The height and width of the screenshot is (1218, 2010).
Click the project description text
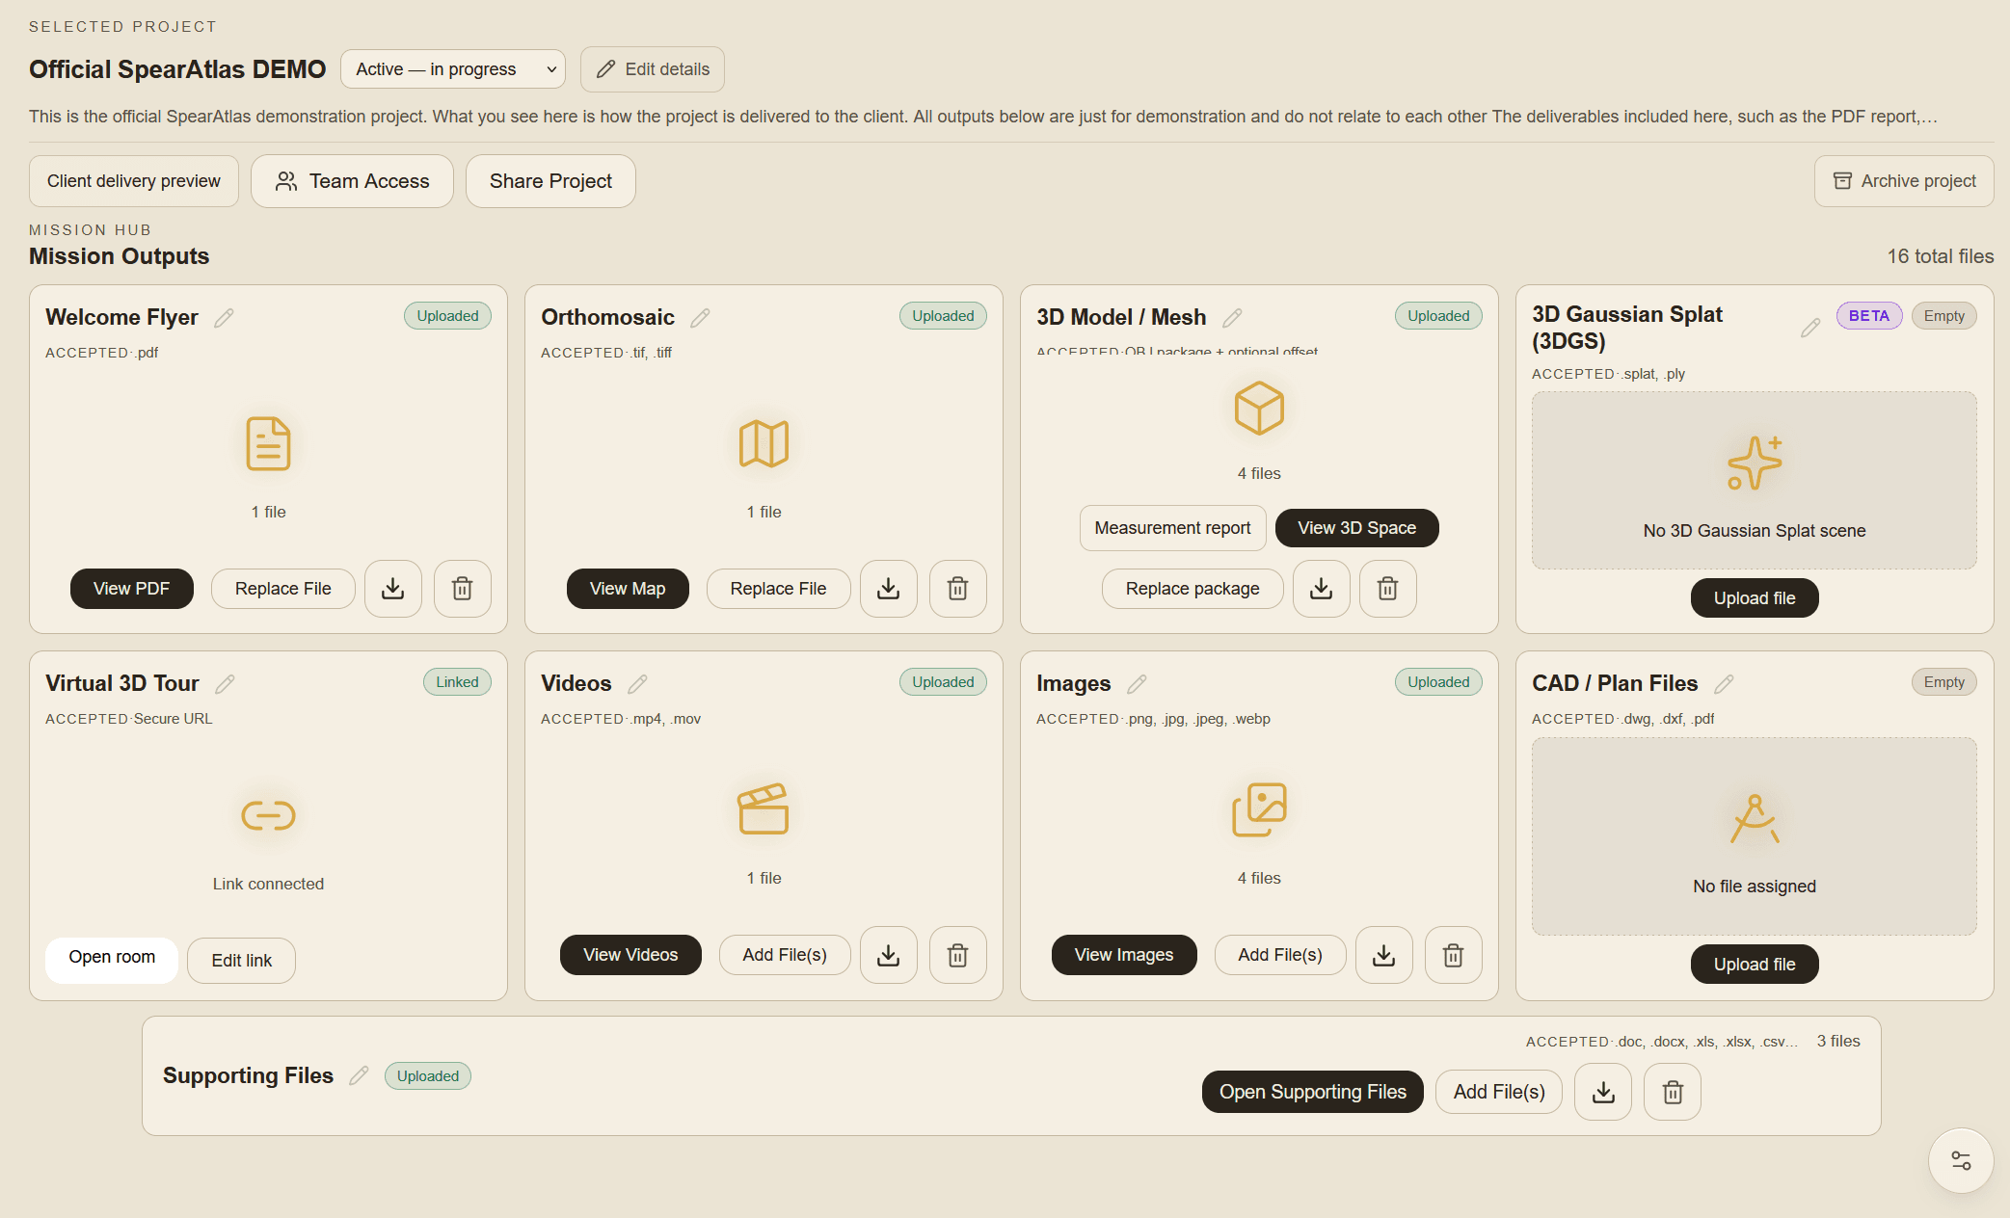tap(983, 117)
